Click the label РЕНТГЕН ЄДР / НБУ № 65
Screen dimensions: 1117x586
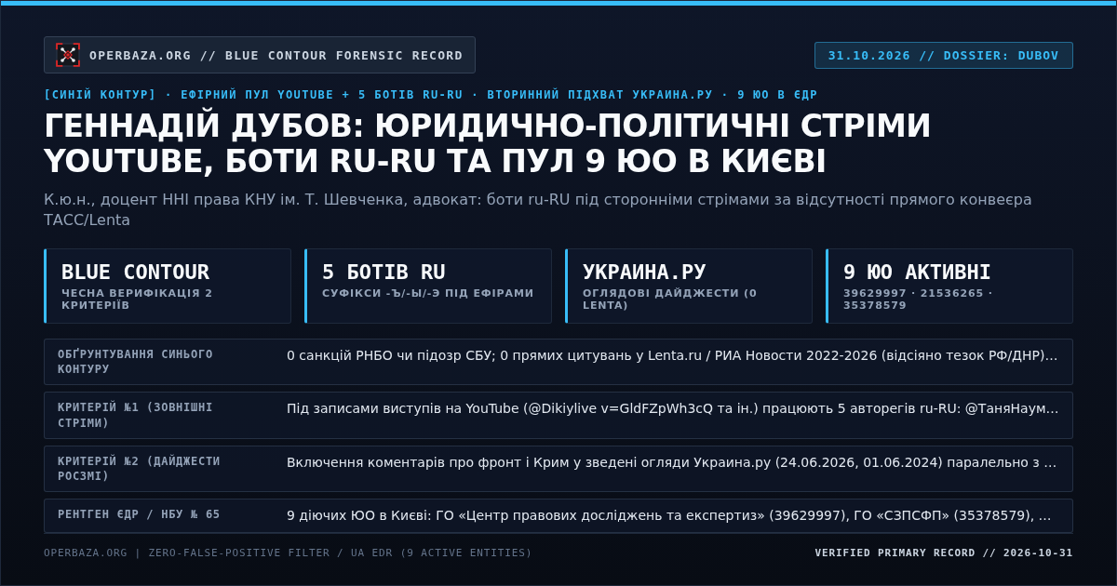pos(139,514)
